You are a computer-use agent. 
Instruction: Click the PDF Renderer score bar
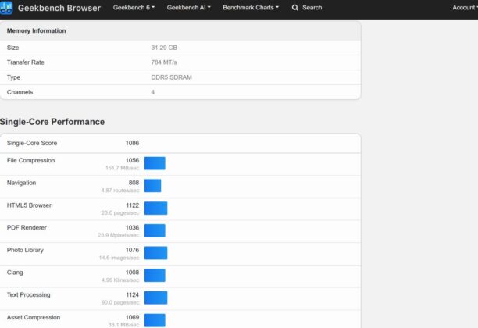[x=155, y=230]
